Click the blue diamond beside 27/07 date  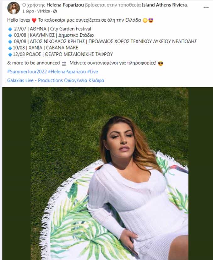click(x=10, y=29)
